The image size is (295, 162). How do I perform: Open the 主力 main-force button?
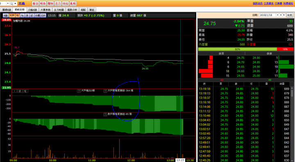[58, 3]
